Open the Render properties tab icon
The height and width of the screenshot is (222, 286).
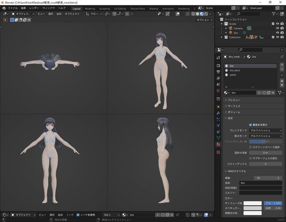(x=218, y=66)
